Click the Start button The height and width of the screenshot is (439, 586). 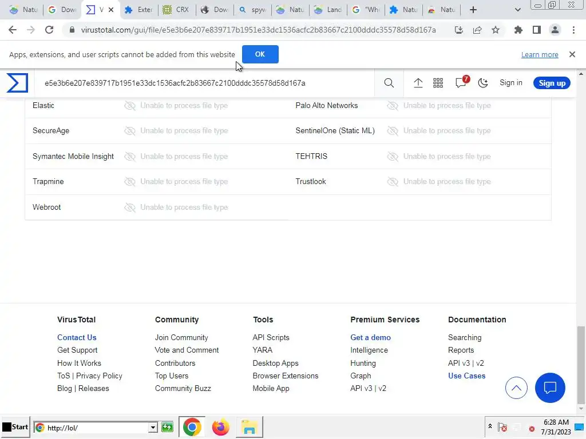coord(15,427)
